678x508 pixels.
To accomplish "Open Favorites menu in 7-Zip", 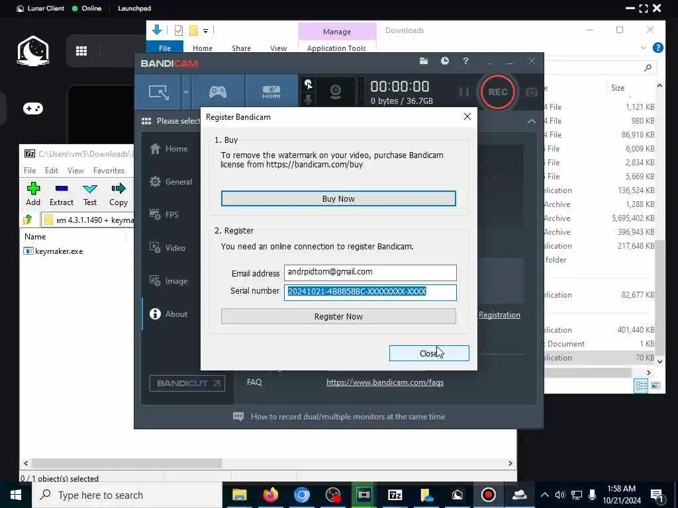I will pos(109,171).
